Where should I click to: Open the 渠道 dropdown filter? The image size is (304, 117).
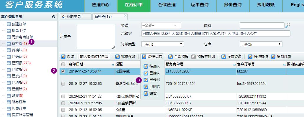click(161, 25)
